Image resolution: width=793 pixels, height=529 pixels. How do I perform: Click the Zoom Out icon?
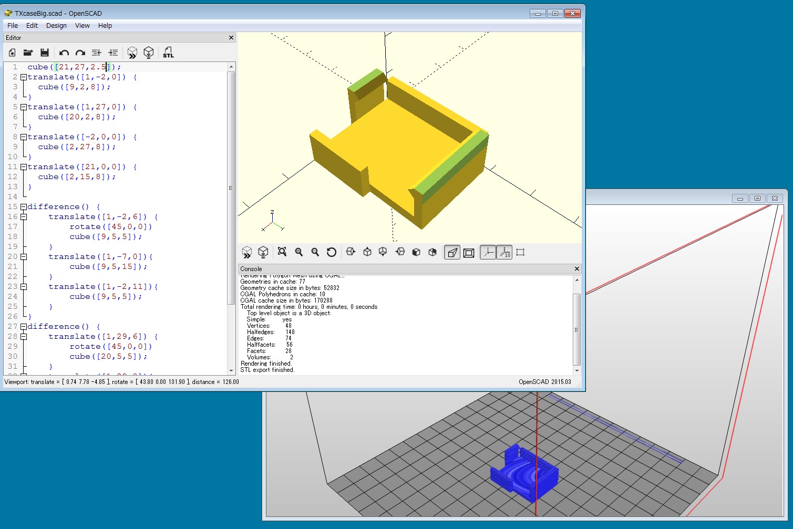tap(315, 252)
